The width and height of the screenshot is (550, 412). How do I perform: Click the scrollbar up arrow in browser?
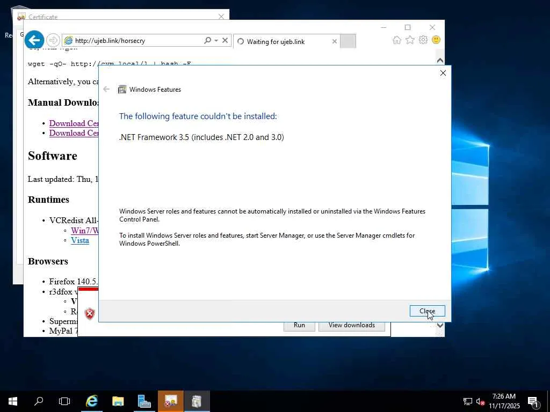point(440,60)
